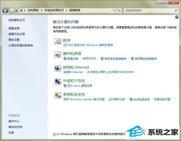Viewport: 181px width, 141px height.
Task: Click the shield icon beside 配置设备
Action: point(65,59)
